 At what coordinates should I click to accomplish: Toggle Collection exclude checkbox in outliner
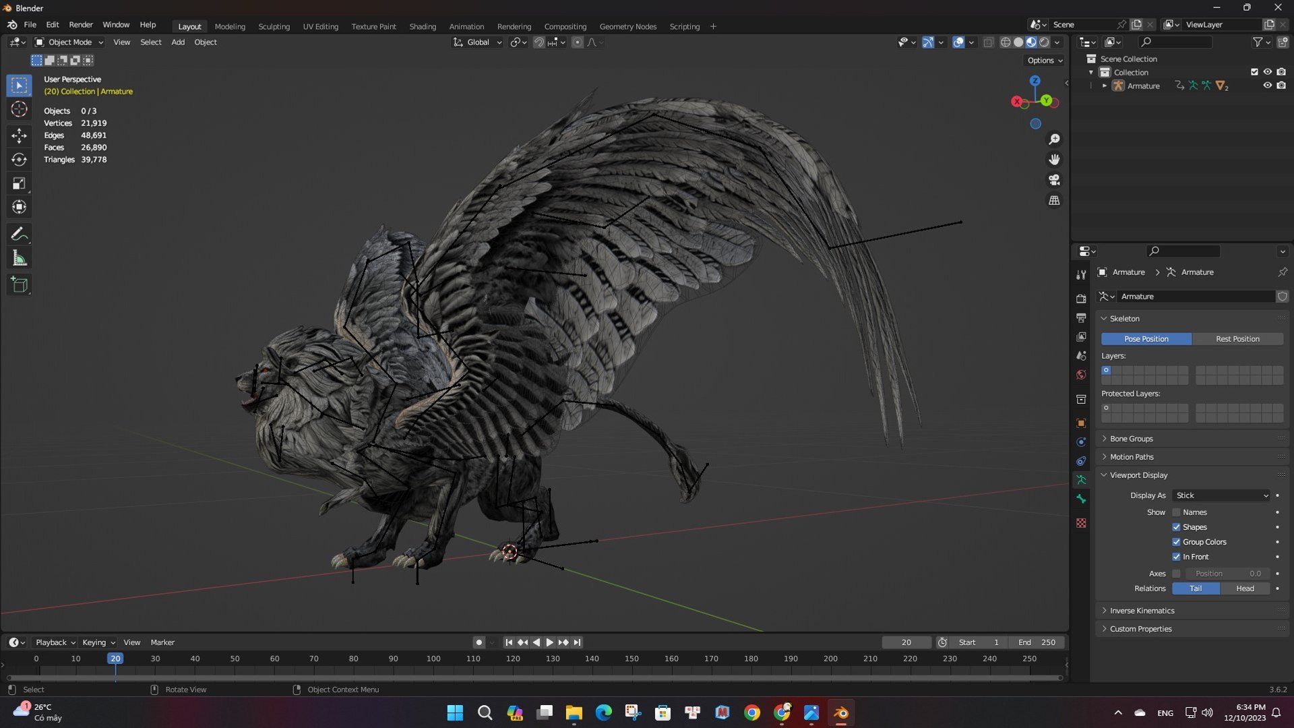(x=1254, y=72)
